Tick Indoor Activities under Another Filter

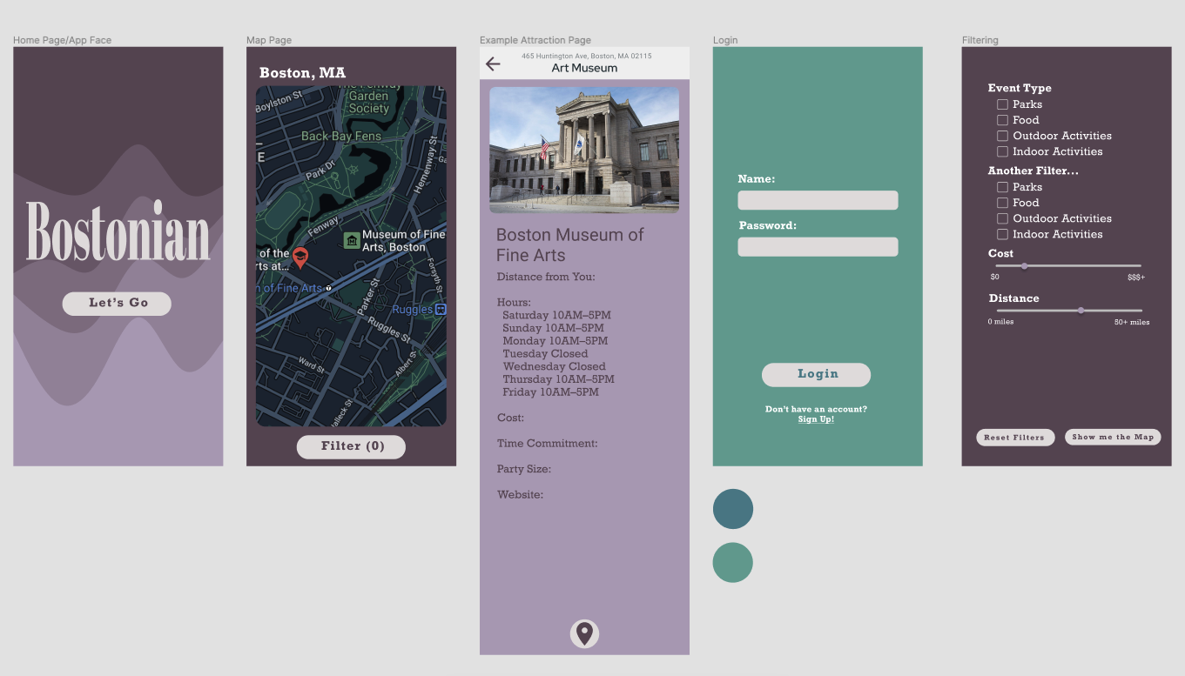point(1002,234)
